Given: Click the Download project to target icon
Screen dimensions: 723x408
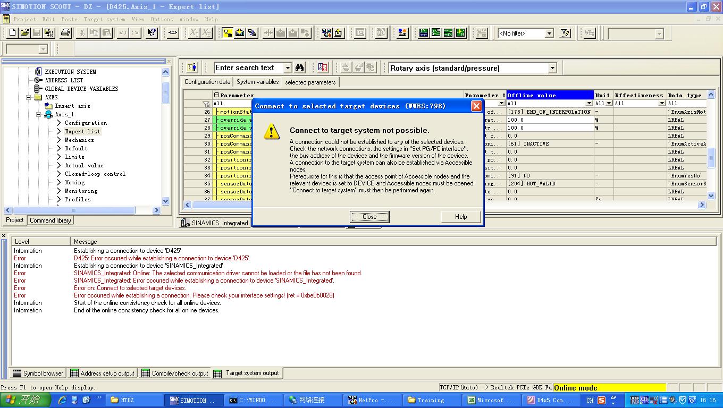Looking at the screenshot, I should [x=240, y=33].
